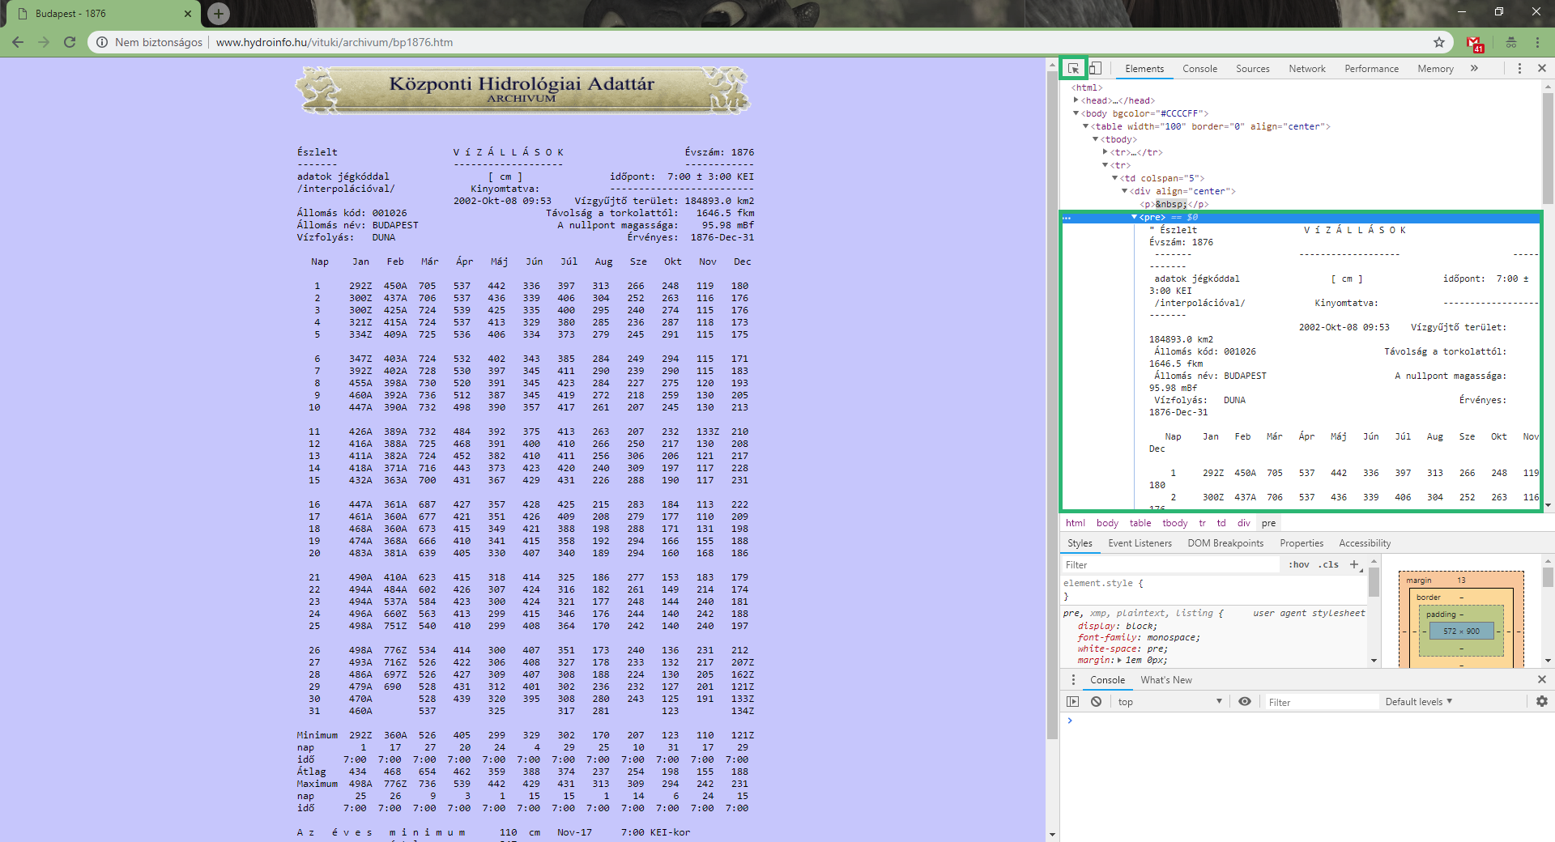Select the Elements tab

coord(1144,69)
